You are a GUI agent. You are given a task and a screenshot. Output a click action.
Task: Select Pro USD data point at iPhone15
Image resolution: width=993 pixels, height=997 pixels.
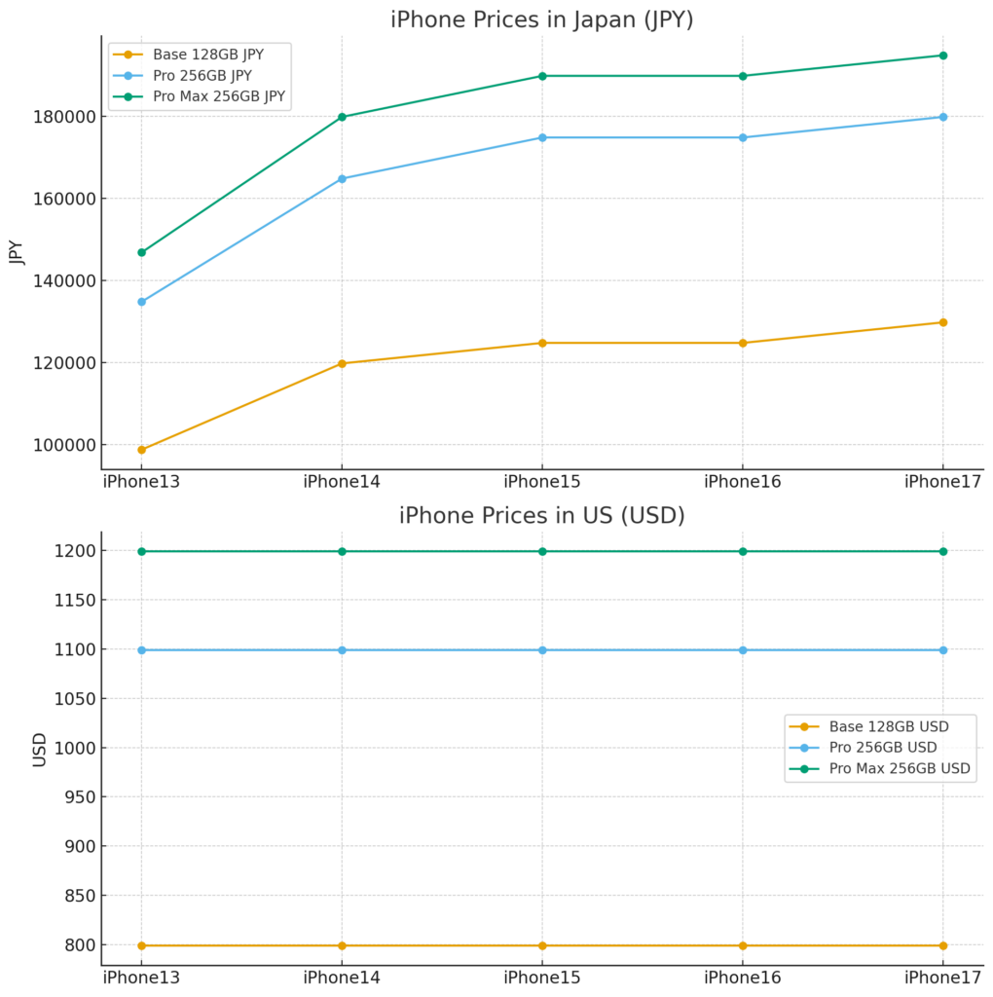(x=542, y=649)
